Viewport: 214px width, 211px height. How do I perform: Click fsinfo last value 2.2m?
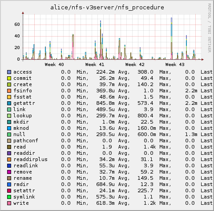point(191,91)
